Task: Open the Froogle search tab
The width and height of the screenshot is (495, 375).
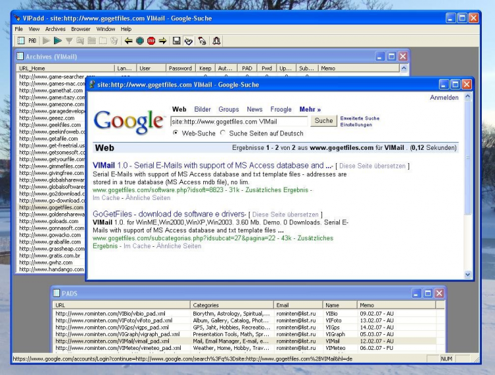Action: pyautogui.click(x=280, y=110)
